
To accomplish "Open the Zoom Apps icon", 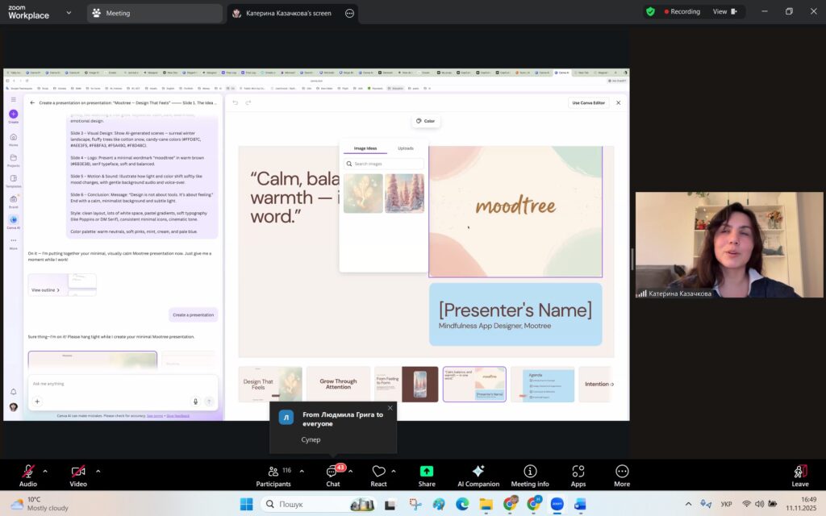I will [578, 472].
